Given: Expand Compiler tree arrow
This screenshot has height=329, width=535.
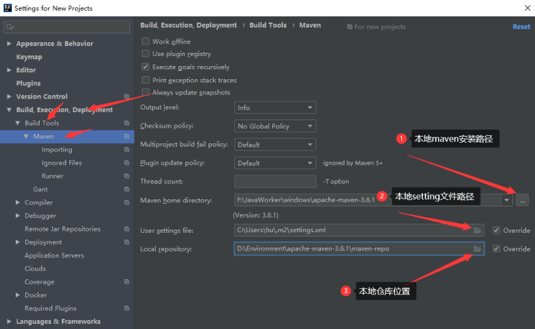Looking at the screenshot, I should (x=18, y=203).
